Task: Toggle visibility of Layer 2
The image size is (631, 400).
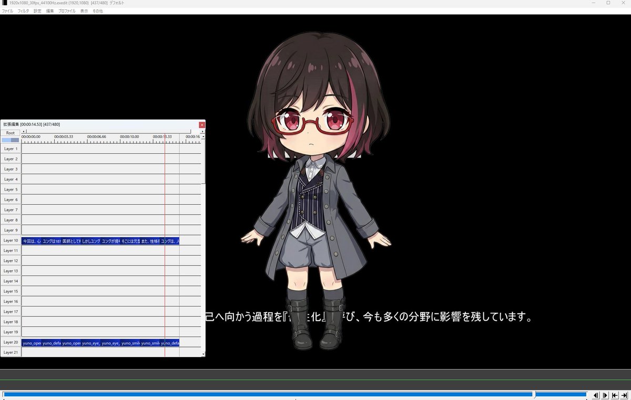Action: (11, 159)
